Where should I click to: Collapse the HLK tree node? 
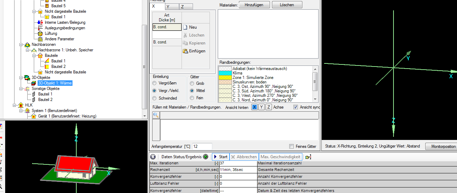tap(15, 105)
